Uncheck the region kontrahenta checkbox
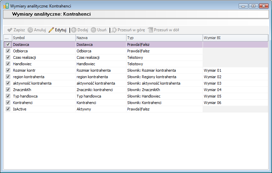The image size is (272, 173). coord(8,76)
